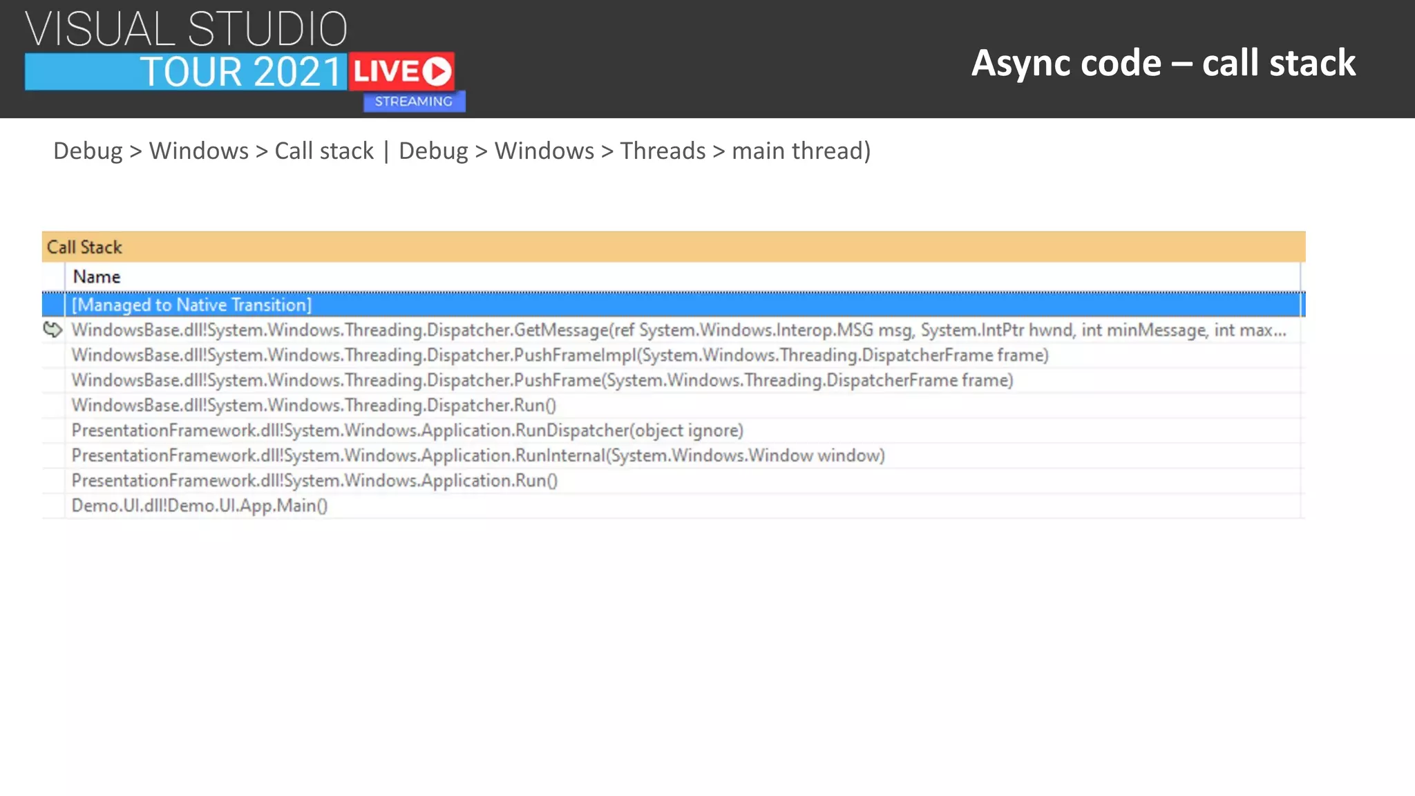1415x796 pixels.
Task: Select the Dispatcher.PushFrame(DispatcherFrame frame) row
Action: 674,380
